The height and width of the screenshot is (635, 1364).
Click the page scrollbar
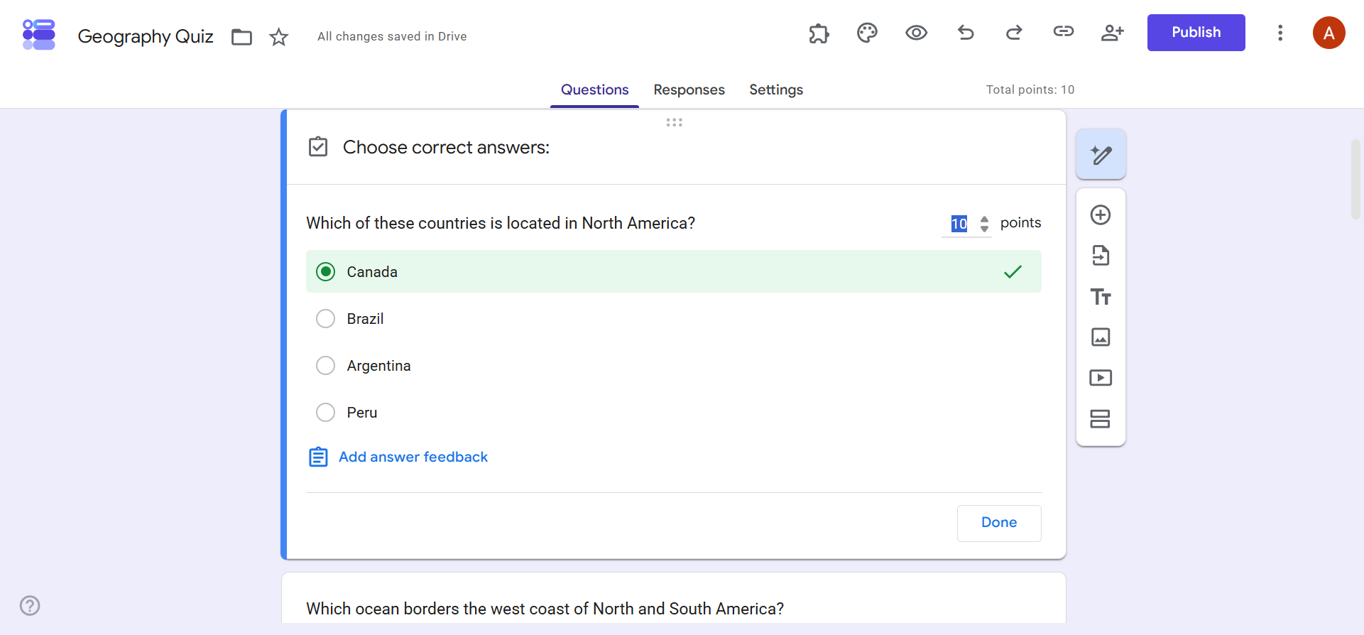[1355, 179]
